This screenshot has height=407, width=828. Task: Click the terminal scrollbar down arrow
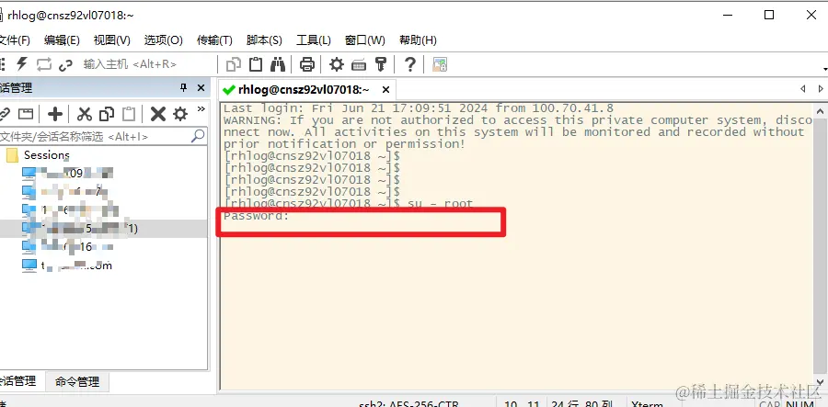[x=820, y=381]
